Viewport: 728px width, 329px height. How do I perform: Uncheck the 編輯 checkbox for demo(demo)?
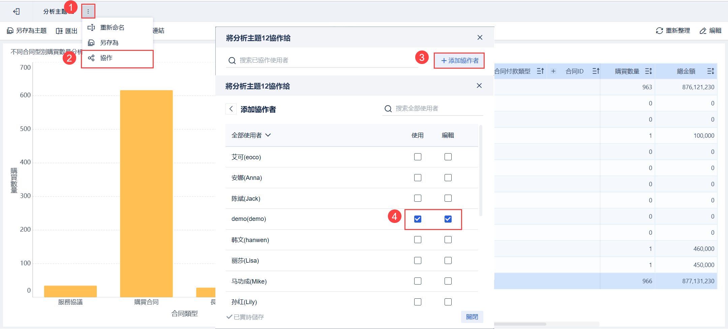(448, 219)
